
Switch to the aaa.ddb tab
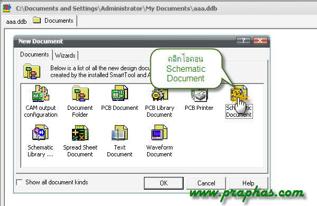16,21
